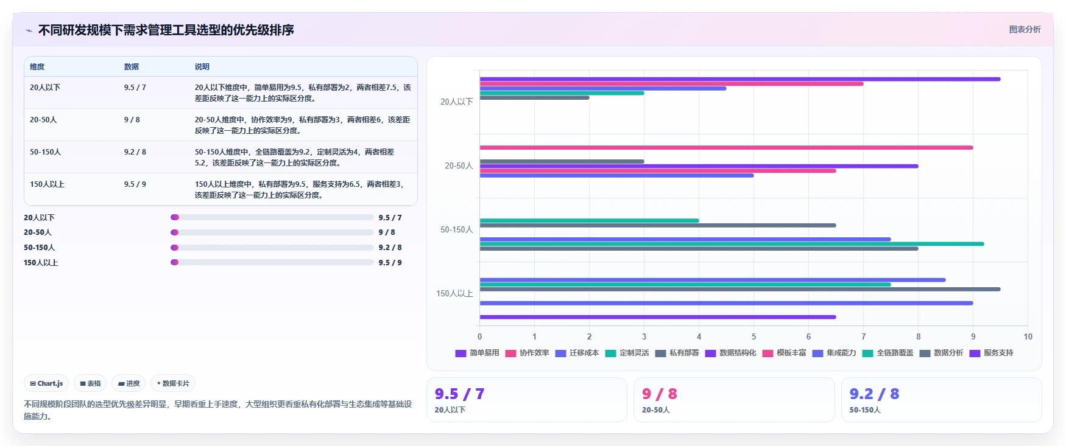This screenshot has height=446, width=1066.
Task: Click the summary text starting 不同规模阶段团队的选型优先级
Action: (217, 410)
